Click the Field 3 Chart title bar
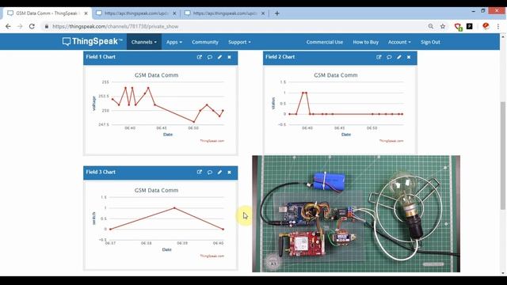Screen dimensions: 507x285 point(160,173)
